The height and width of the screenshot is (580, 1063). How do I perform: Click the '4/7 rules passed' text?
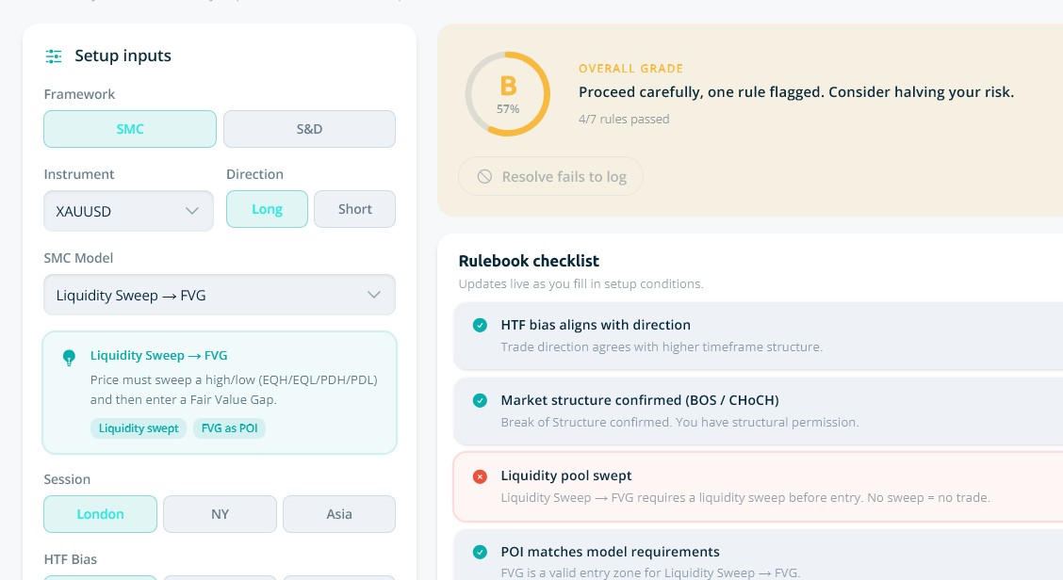tap(624, 120)
